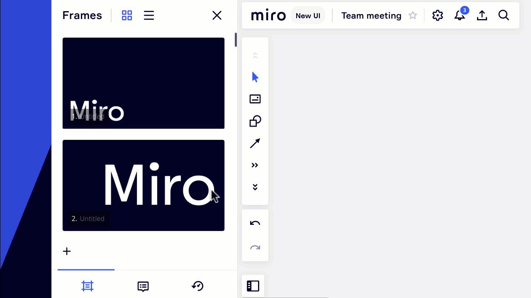This screenshot has height=298, width=531.
Task: Toggle grid view of frames
Action: point(127,15)
